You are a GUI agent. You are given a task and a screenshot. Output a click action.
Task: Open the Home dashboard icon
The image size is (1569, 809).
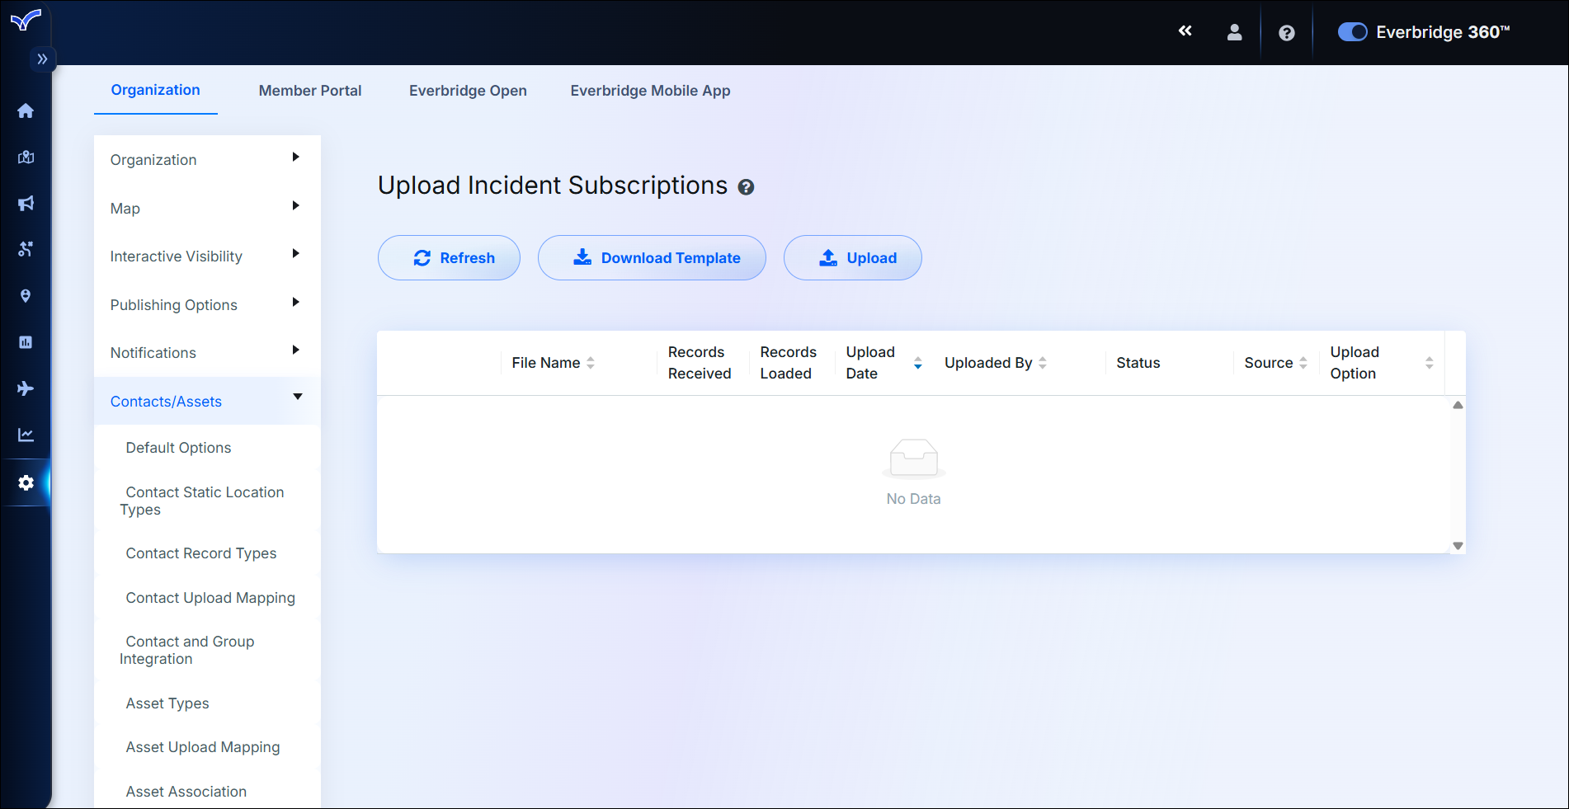(26, 111)
